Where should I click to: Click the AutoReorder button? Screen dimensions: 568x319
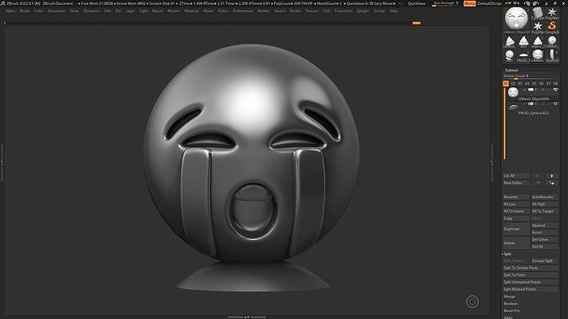(544, 197)
